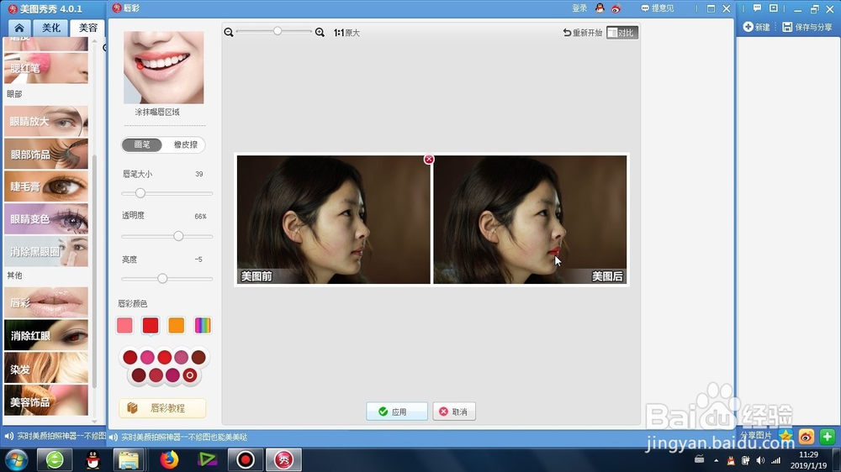This screenshot has width=841, height=472.
Task: Open the 染发 hair dye tool
Action: click(x=46, y=368)
